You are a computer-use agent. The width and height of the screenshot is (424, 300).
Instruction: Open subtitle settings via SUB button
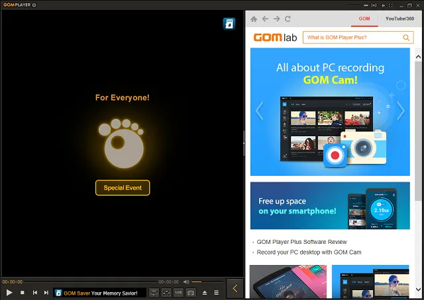point(178,293)
